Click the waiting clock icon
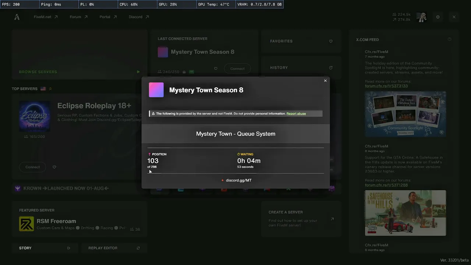This screenshot has width=471, height=265. 238,154
